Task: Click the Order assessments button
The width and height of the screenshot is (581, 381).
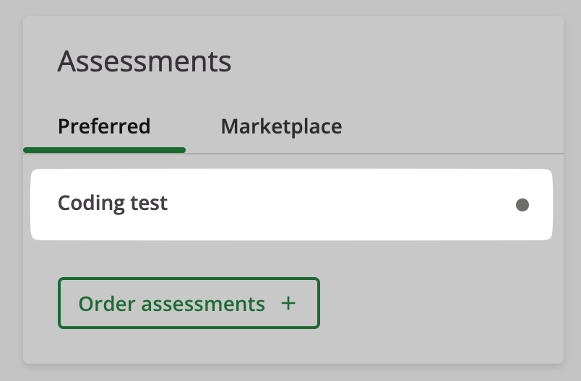Action: pyautogui.click(x=189, y=303)
